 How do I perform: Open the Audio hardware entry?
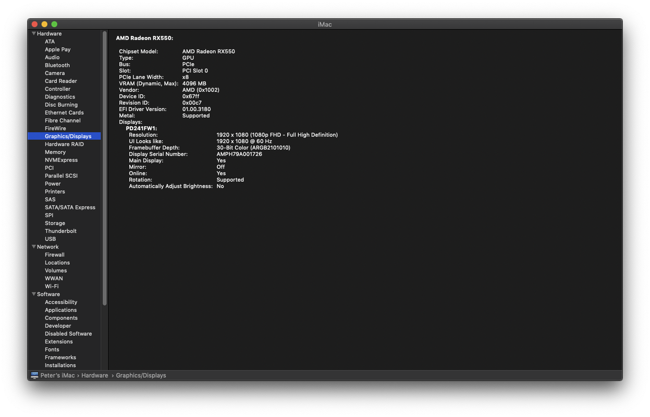coord(52,57)
